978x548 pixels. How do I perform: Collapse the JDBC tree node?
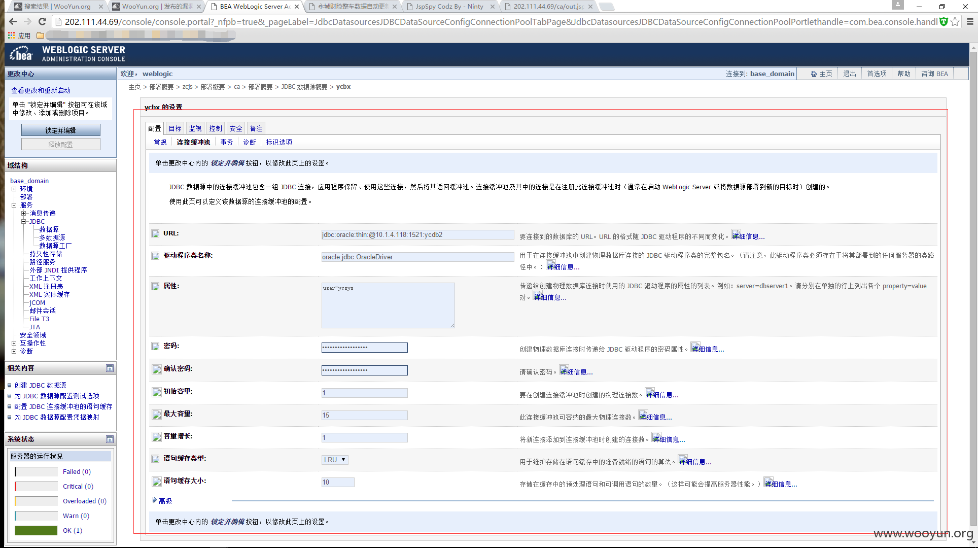[x=23, y=221]
